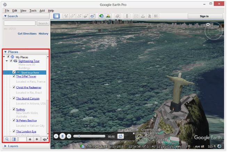Click the streaming status indicator in status bar
This screenshot has height=152, width=227.
(x=219, y=146)
